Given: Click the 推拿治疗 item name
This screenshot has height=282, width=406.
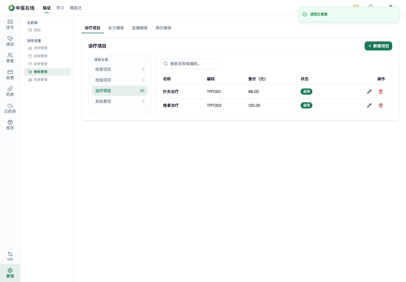Looking at the screenshot, I should [171, 105].
